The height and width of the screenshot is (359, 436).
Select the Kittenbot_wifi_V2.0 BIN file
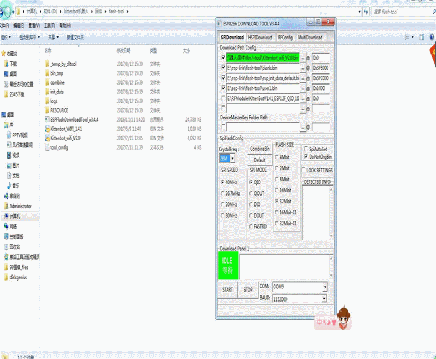[65, 138]
